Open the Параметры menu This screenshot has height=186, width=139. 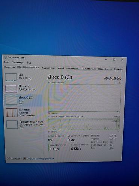18,62
